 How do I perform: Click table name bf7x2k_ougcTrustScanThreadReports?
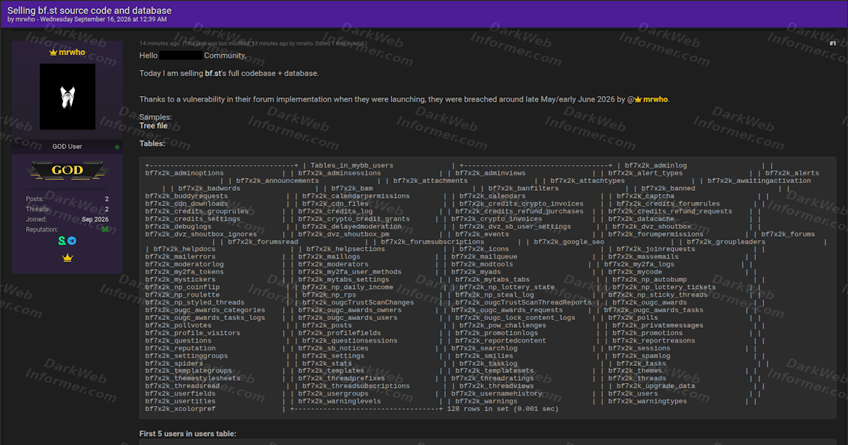coord(524,303)
